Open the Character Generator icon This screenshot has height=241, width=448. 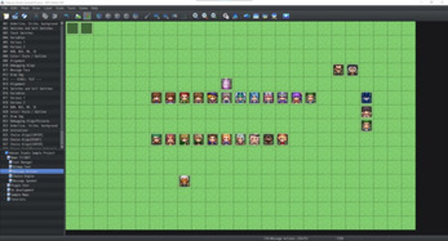(x=275, y=16)
